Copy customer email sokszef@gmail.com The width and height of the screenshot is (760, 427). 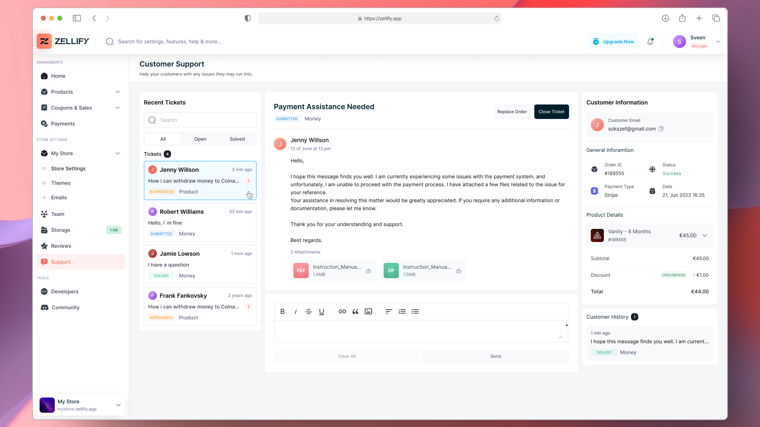(661, 129)
